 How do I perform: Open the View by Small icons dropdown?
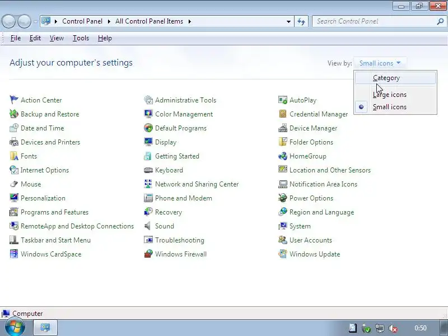tap(380, 63)
